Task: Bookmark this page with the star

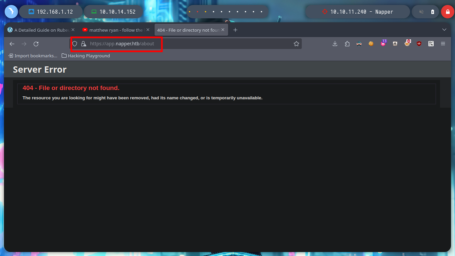Action: click(x=296, y=44)
